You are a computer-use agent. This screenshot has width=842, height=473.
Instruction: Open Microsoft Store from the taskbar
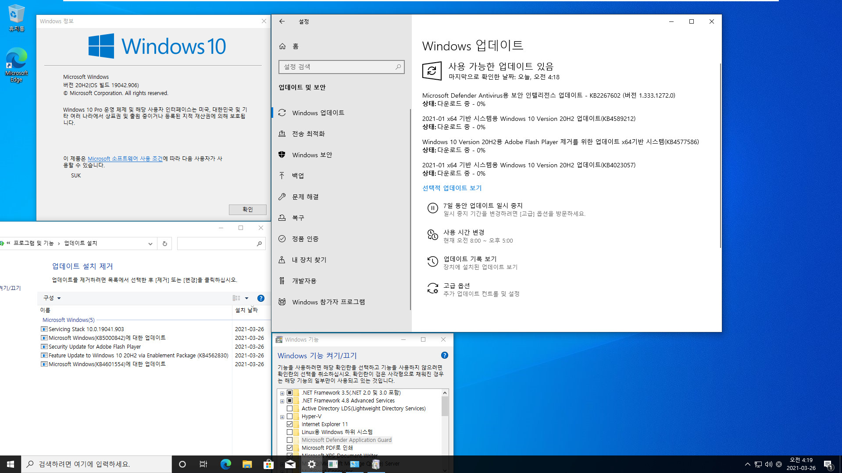coord(268,464)
